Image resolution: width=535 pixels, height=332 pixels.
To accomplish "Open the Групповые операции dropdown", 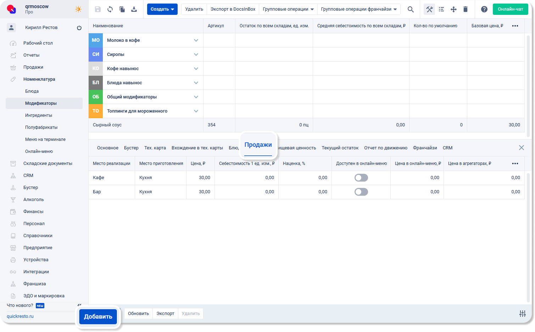I will (288, 9).
